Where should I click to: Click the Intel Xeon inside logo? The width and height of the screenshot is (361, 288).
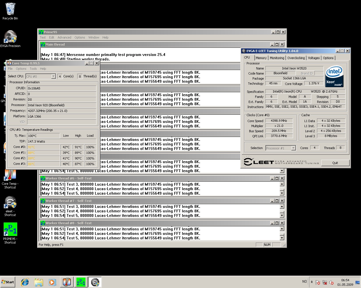coord(334,76)
